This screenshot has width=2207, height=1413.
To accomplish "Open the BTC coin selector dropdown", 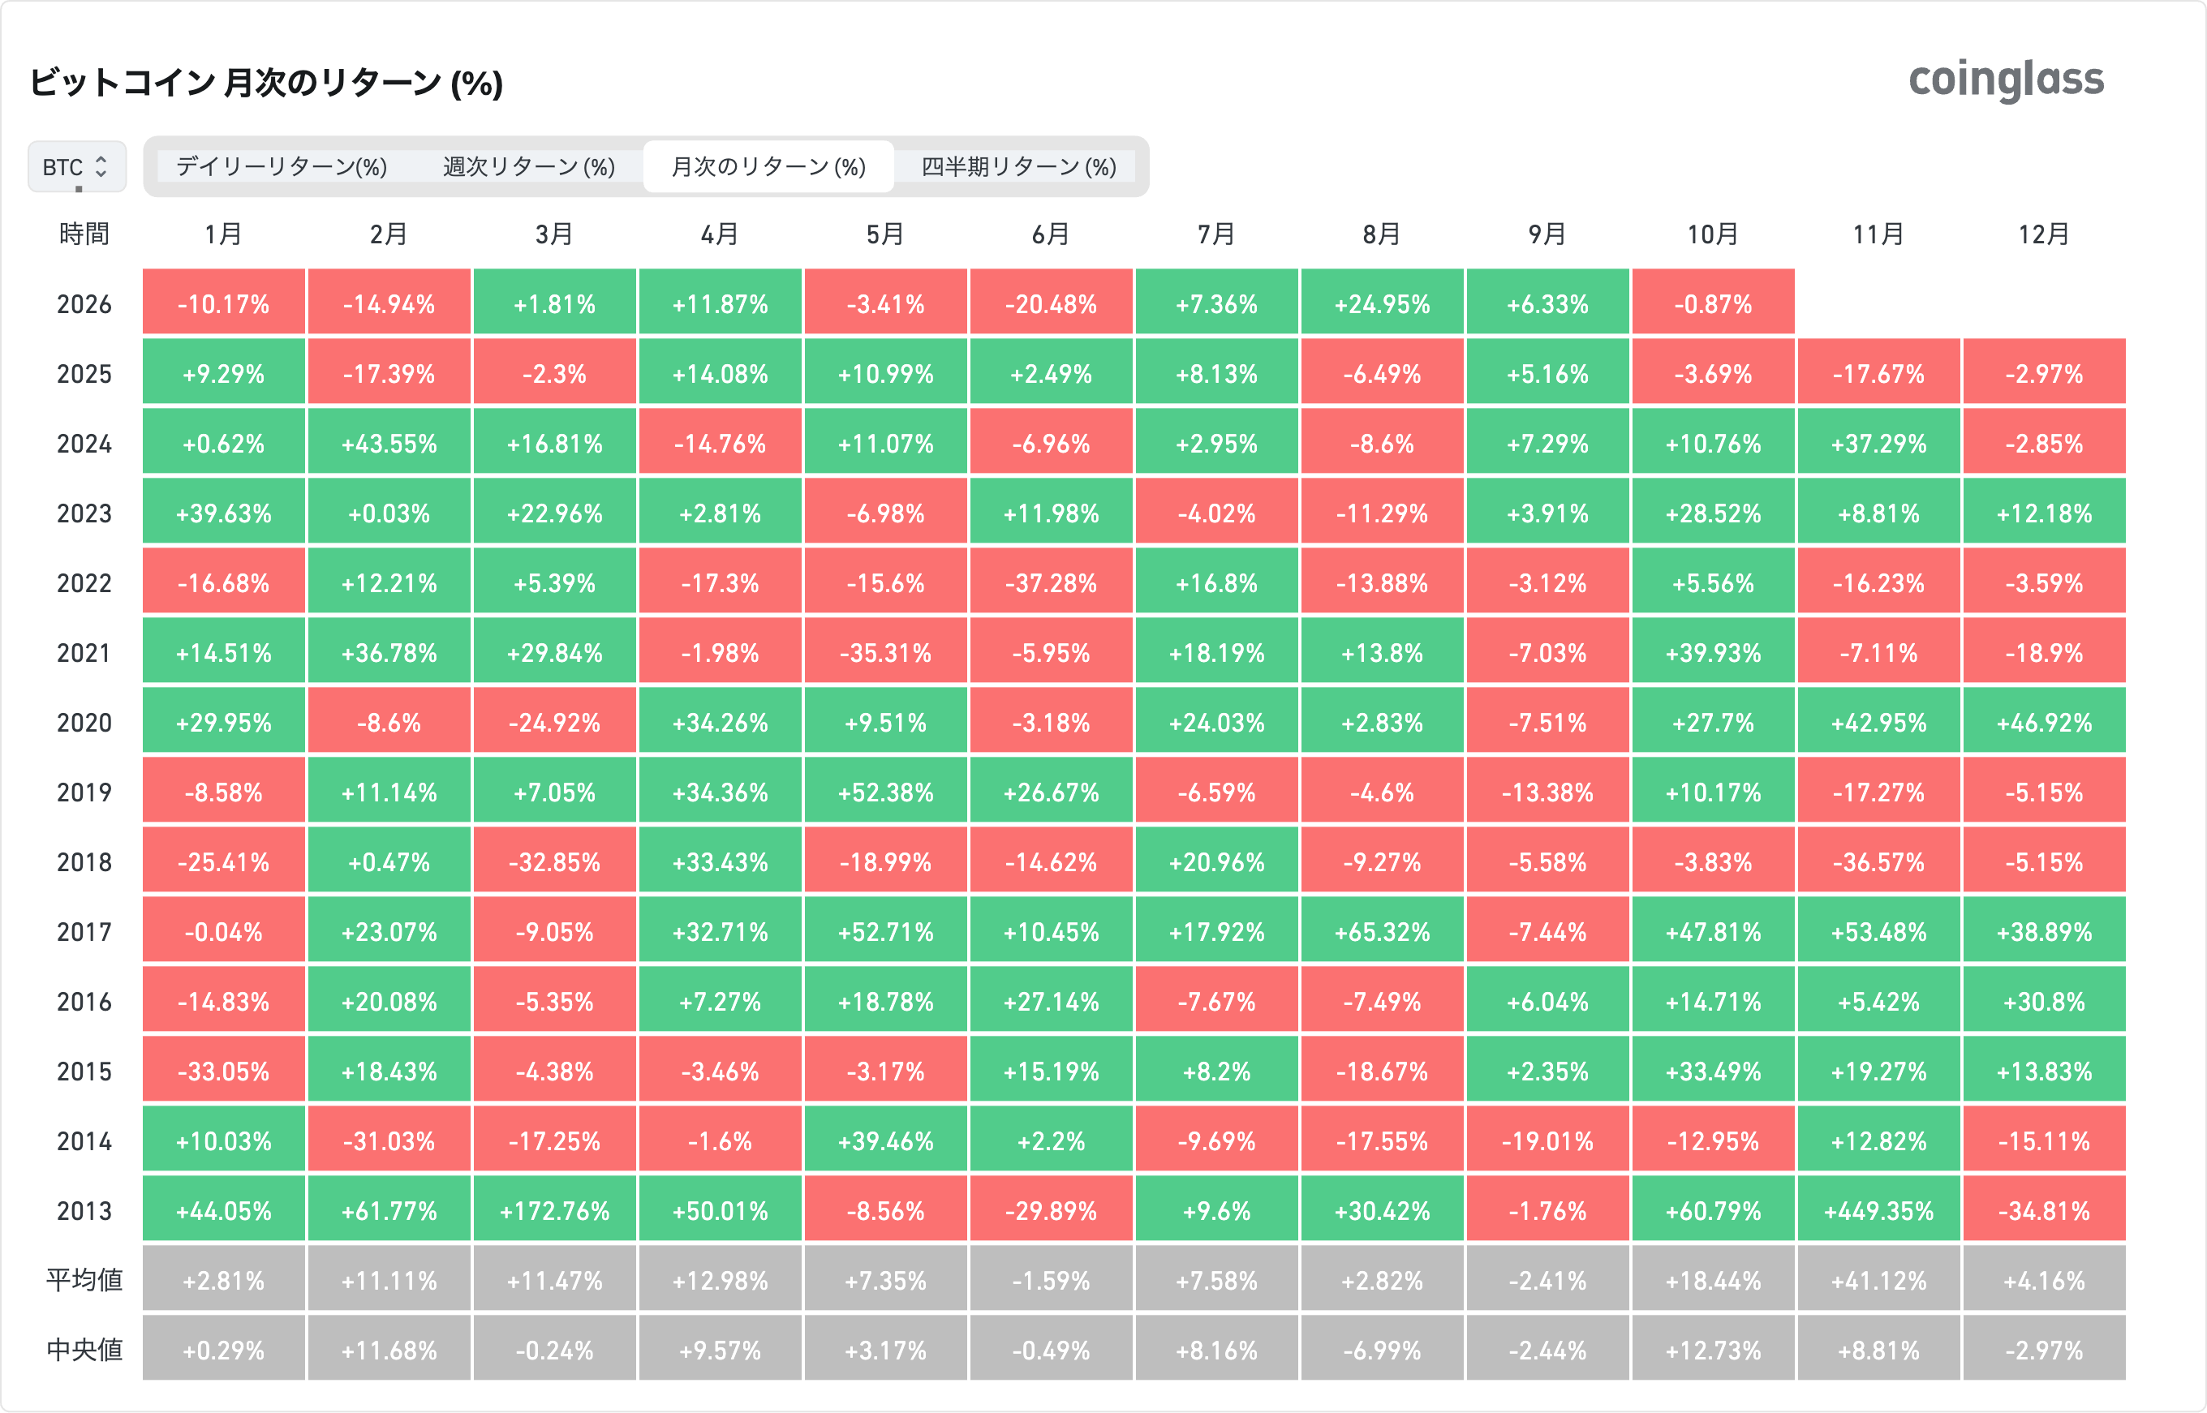I will 77,166.
